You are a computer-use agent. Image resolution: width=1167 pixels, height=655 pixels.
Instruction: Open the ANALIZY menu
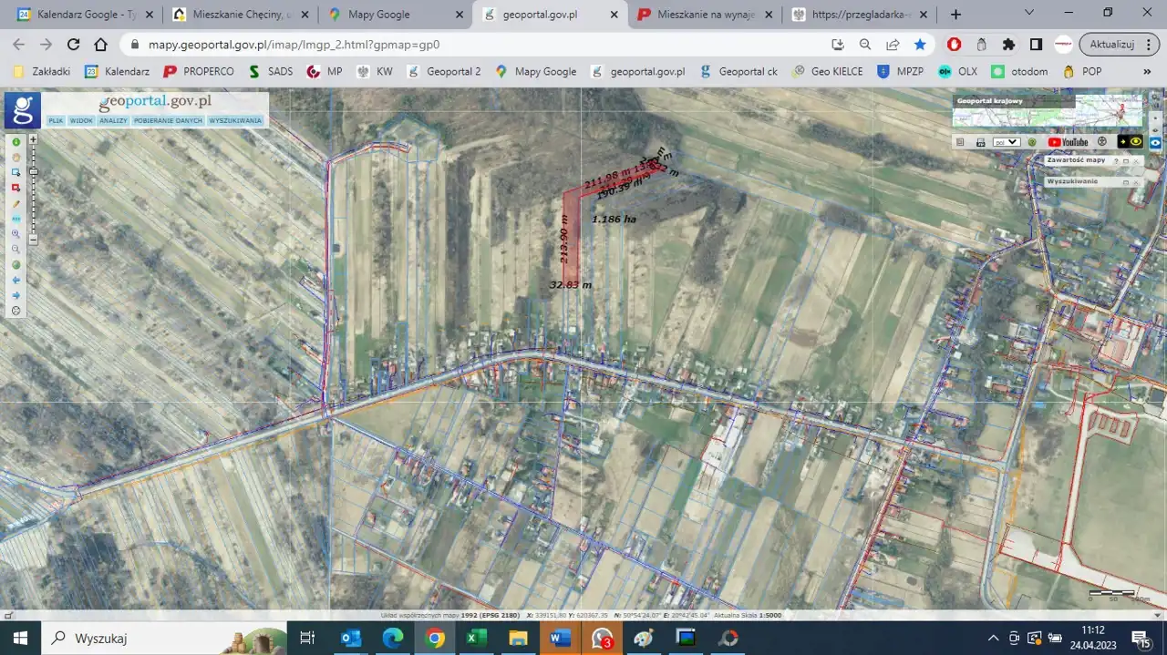click(113, 120)
